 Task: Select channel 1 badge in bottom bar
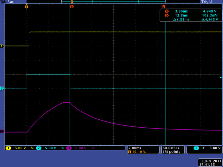point(8,148)
